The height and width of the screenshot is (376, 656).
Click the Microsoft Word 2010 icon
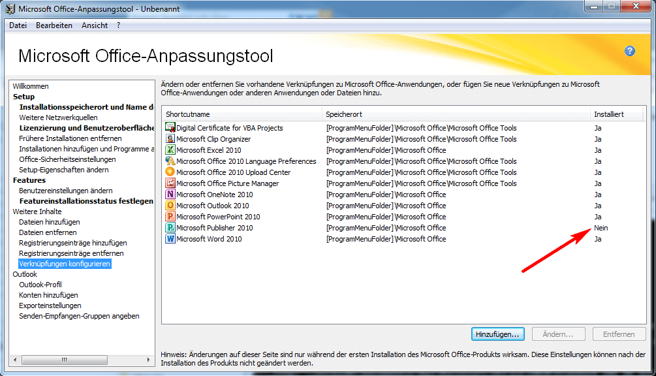170,238
